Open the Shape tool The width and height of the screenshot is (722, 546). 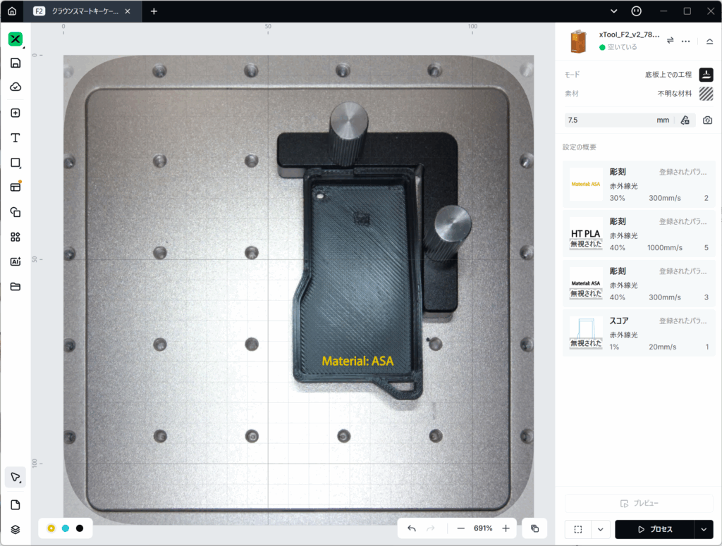[x=16, y=163]
